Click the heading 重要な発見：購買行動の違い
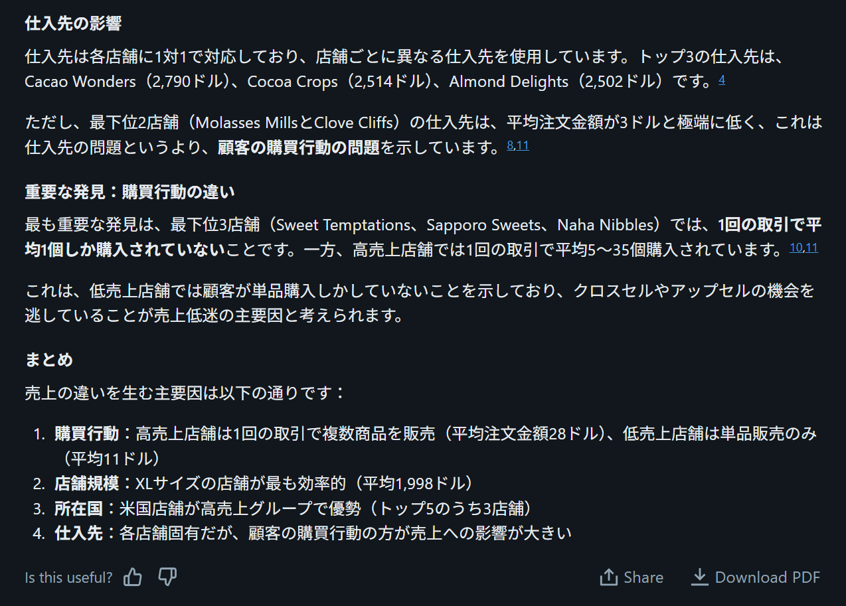 (130, 192)
